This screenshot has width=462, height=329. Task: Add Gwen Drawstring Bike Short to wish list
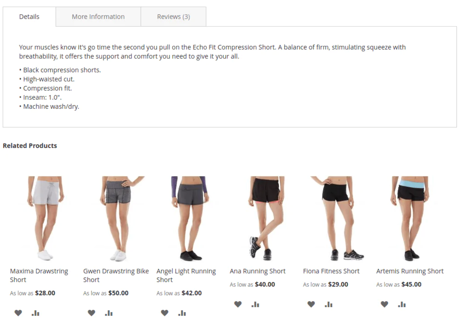[x=92, y=313]
